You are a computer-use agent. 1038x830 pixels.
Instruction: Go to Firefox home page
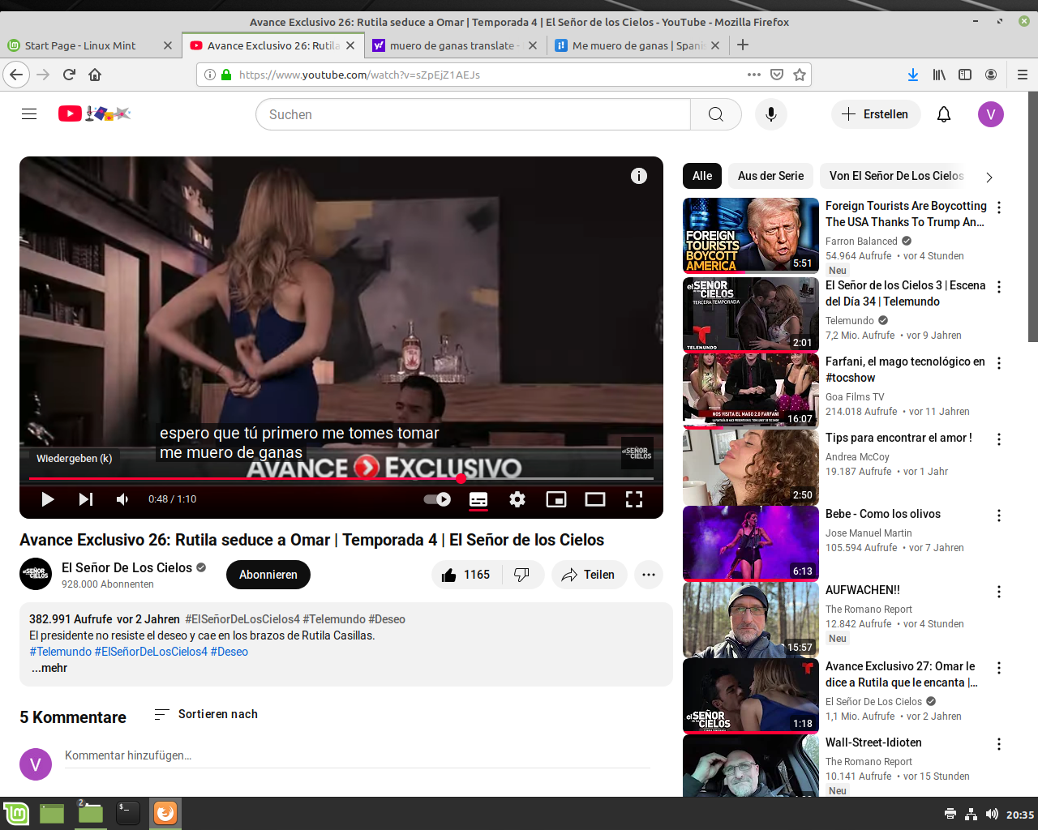point(95,75)
